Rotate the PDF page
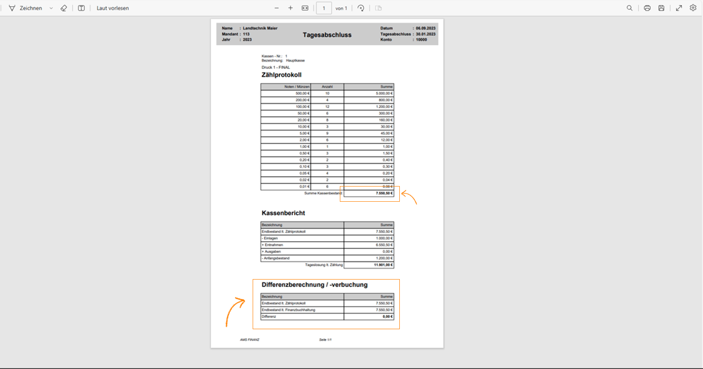 point(361,8)
